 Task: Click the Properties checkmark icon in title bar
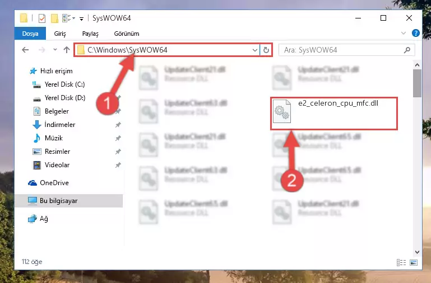point(42,18)
